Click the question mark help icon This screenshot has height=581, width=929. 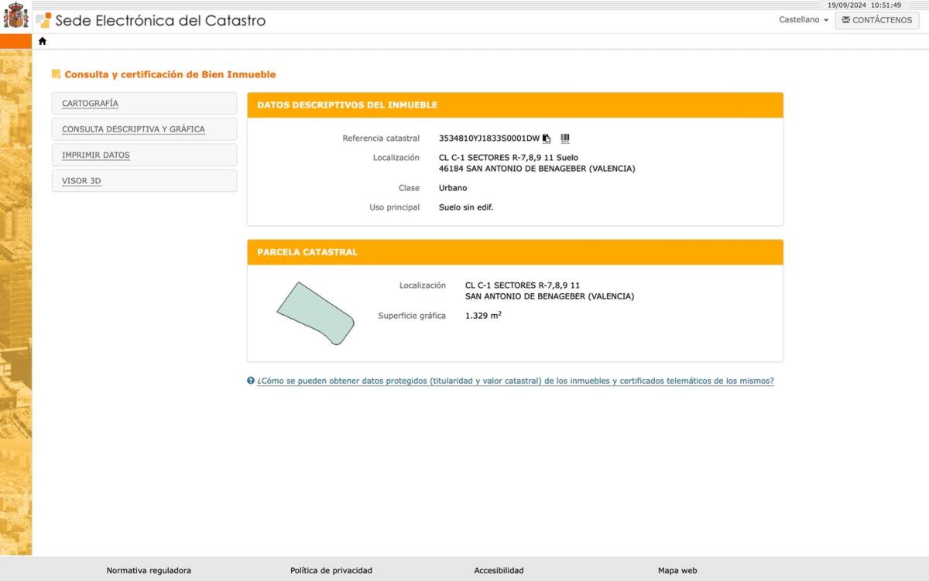(251, 381)
